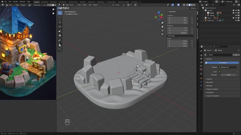Choose the Cursor tool in toolbar
The image size is (241, 135).
click(60, 17)
